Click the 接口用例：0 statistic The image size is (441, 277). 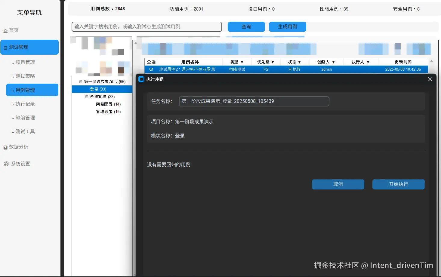[x=261, y=9]
